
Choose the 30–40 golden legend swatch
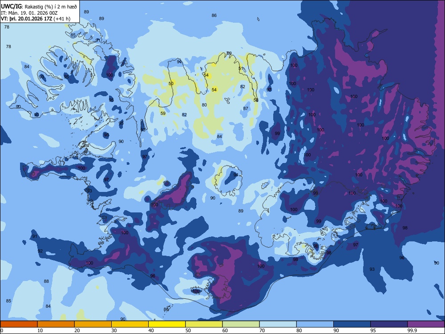(x=130, y=324)
